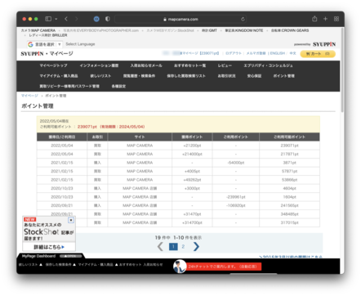This screenshot has width=361, height=296.
Task: Open the レビュー menu item
Action: [225, 65]
